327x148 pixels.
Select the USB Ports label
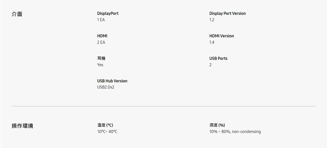pos(218,58)
